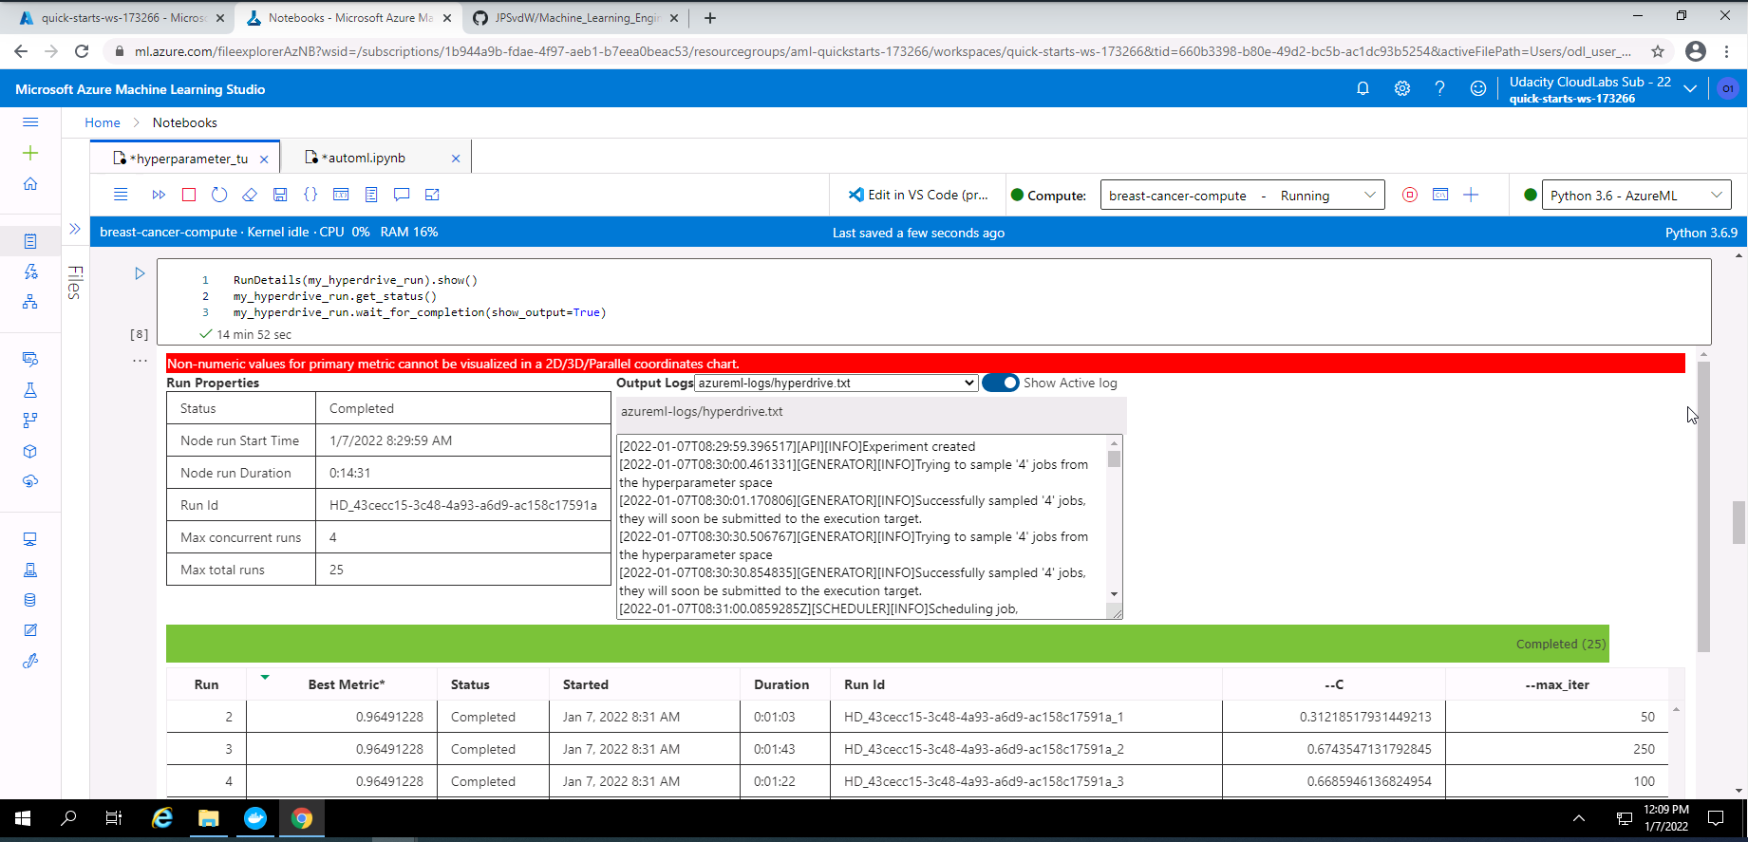Open notebook comments icon
Image resolution: width=1748 pixels, height=842 pixels.
point(402,195)
